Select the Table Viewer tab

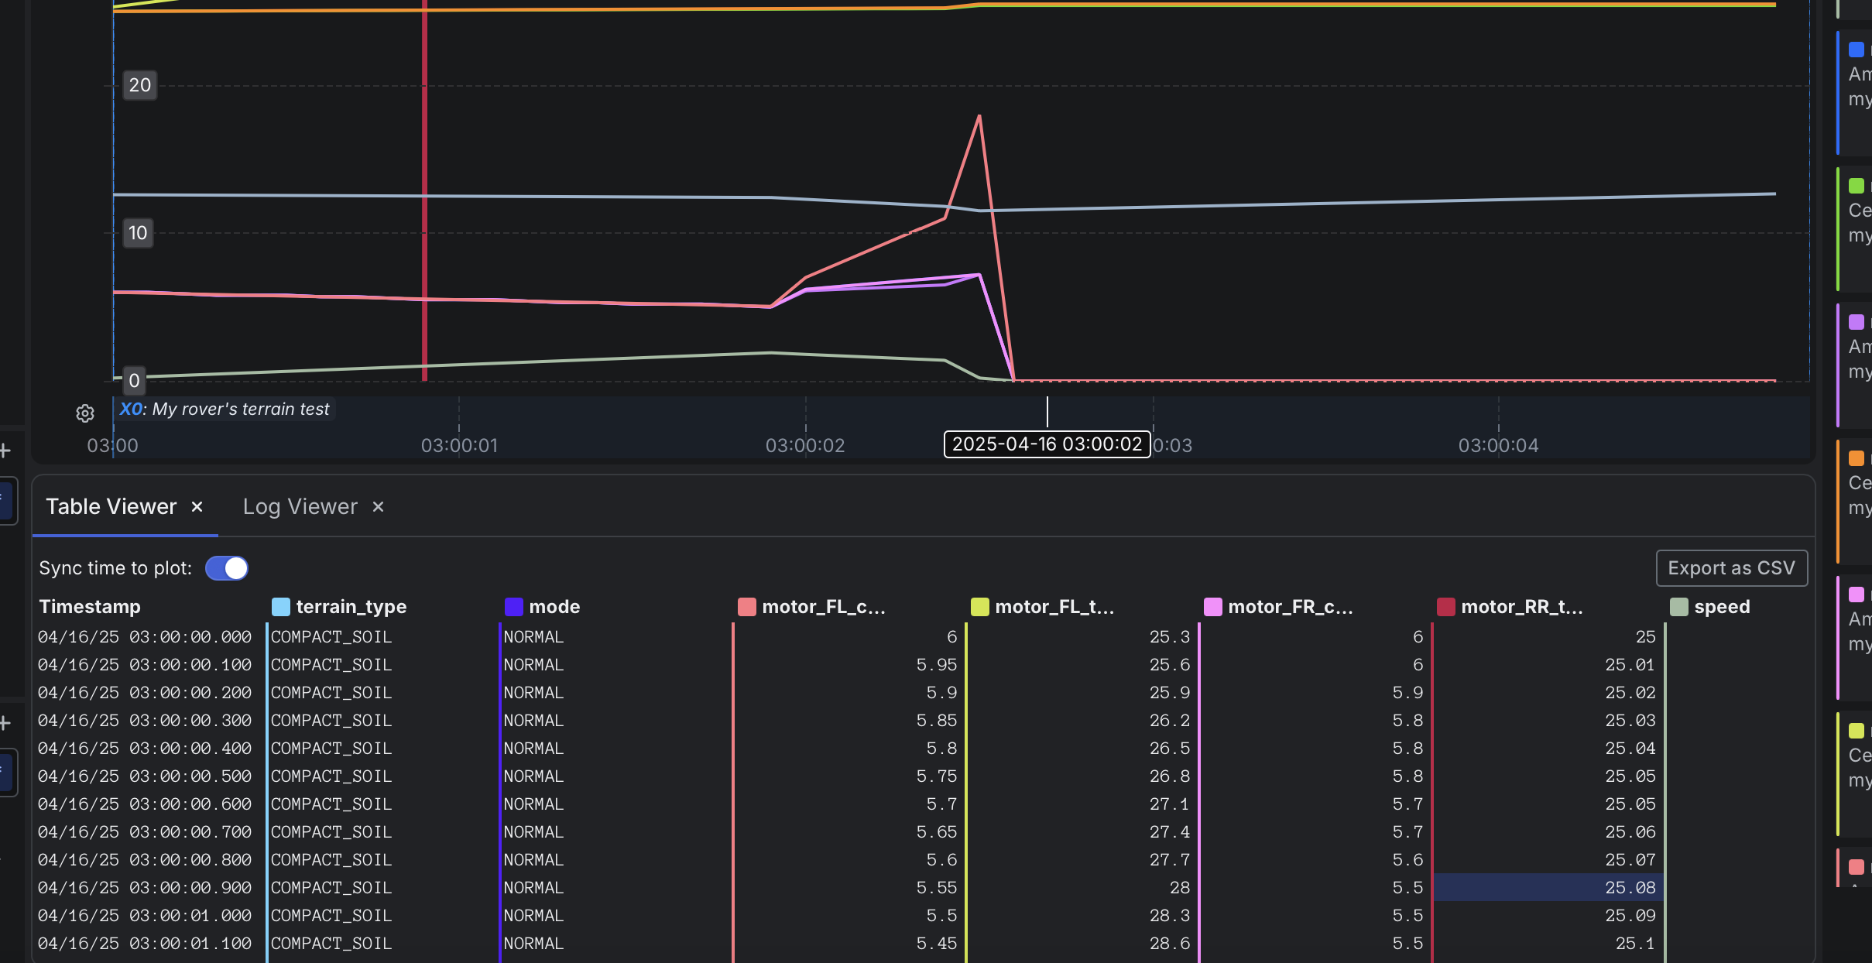click(x=111, y=506)
